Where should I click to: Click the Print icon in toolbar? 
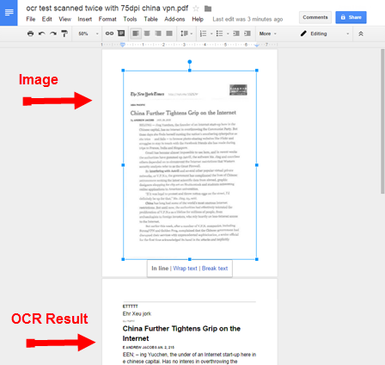[x=30, y=34]
